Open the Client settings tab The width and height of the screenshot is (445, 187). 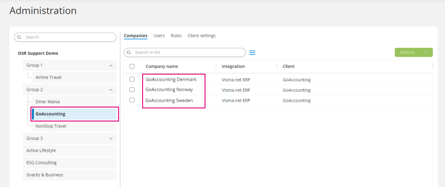[202, 36]
